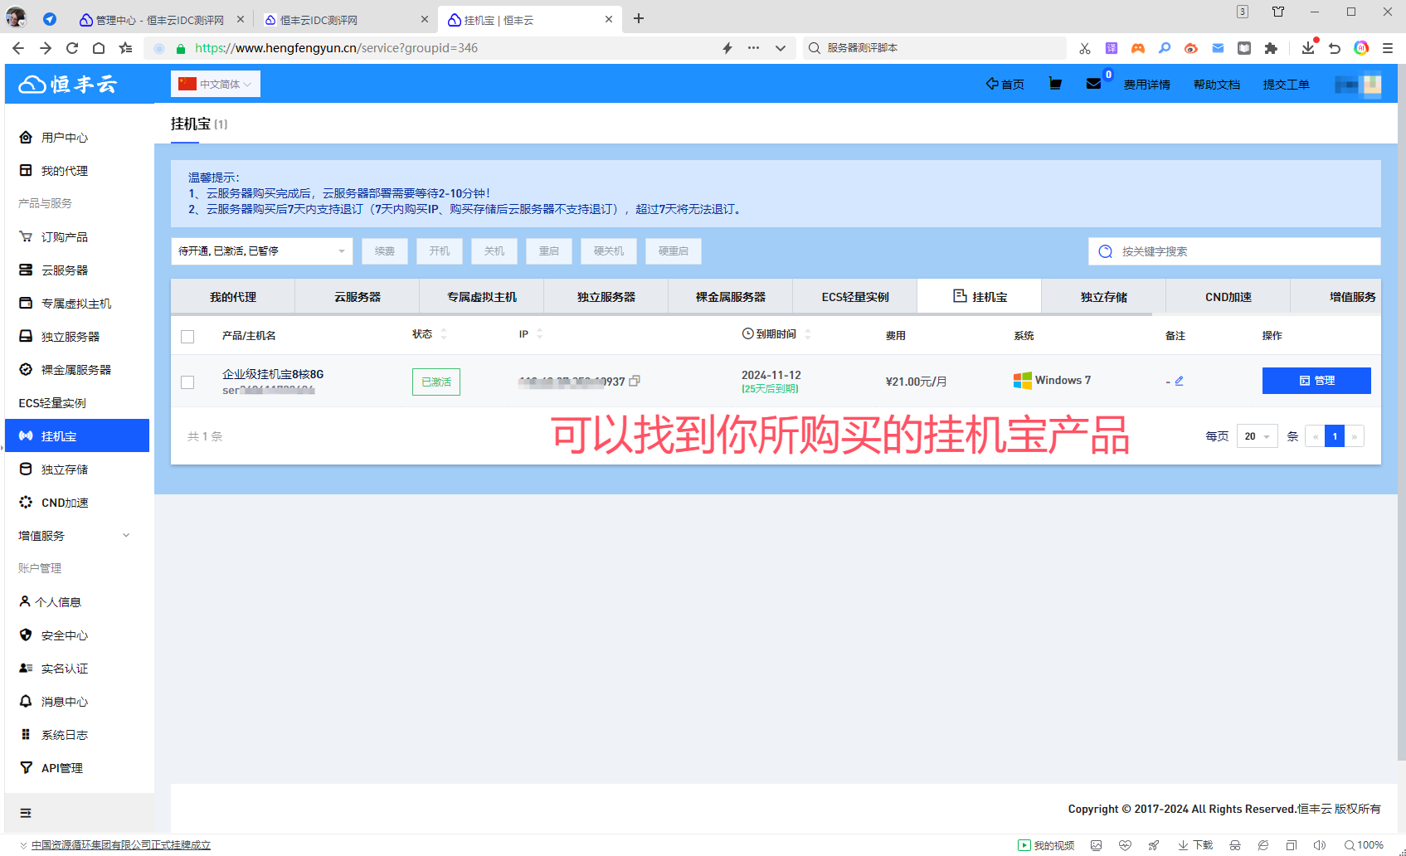Open 安全中心 in the sidebar
The image size is (1406, 856).
(64, 635)
